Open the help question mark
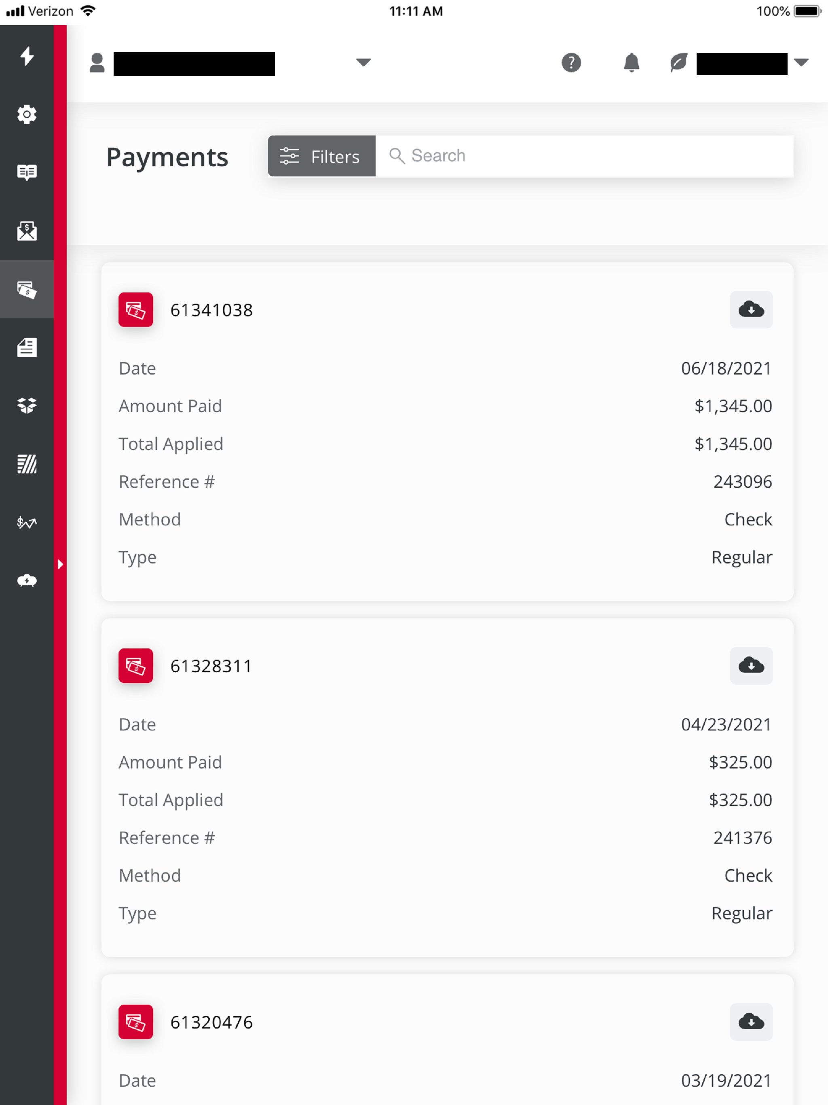 pyautogui.click(x=571, y=62)
